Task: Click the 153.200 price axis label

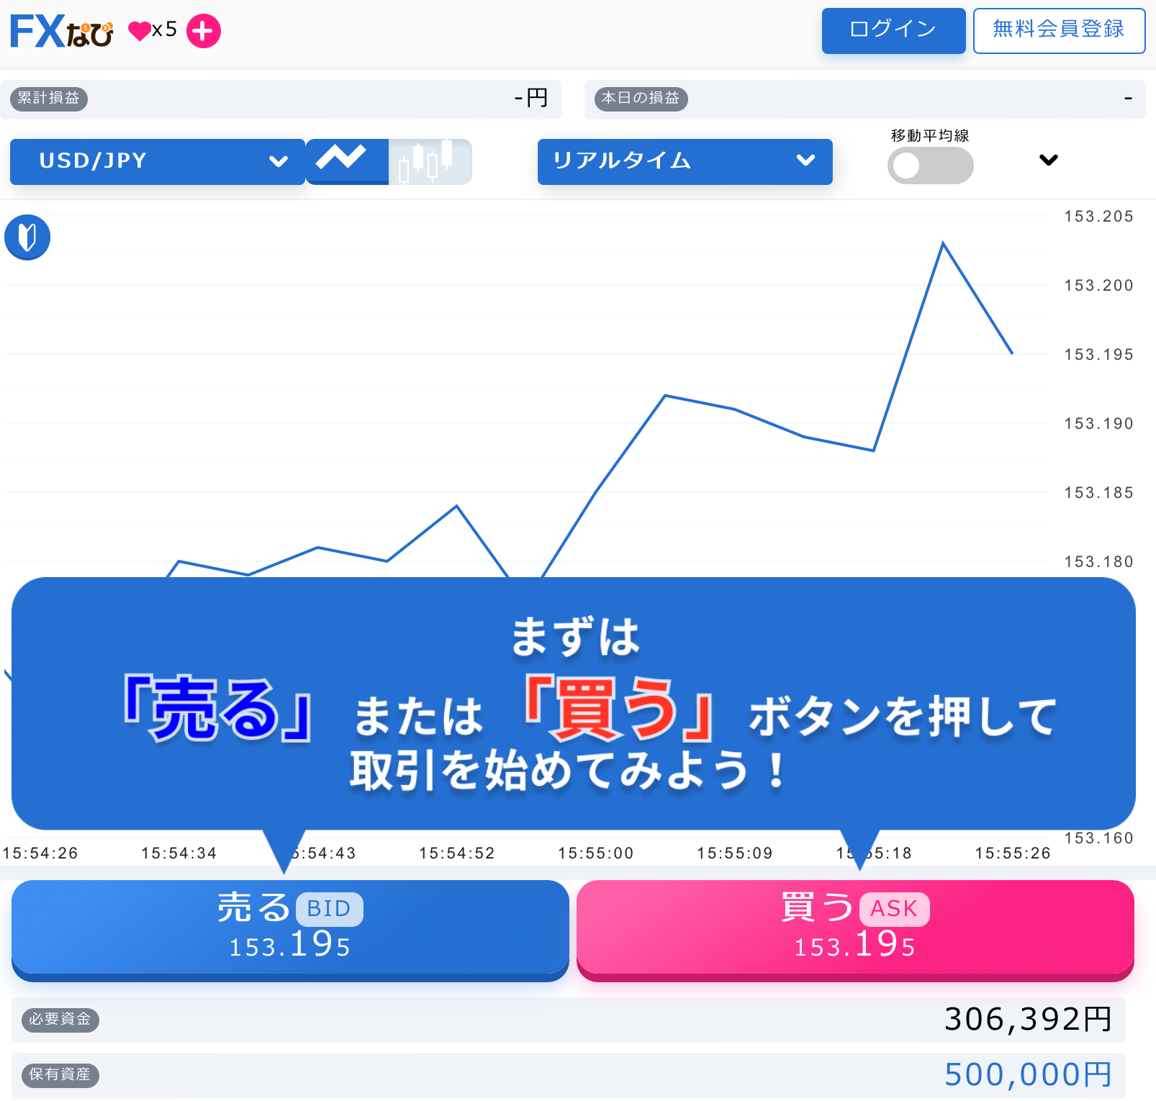Action: [1098, 285]
